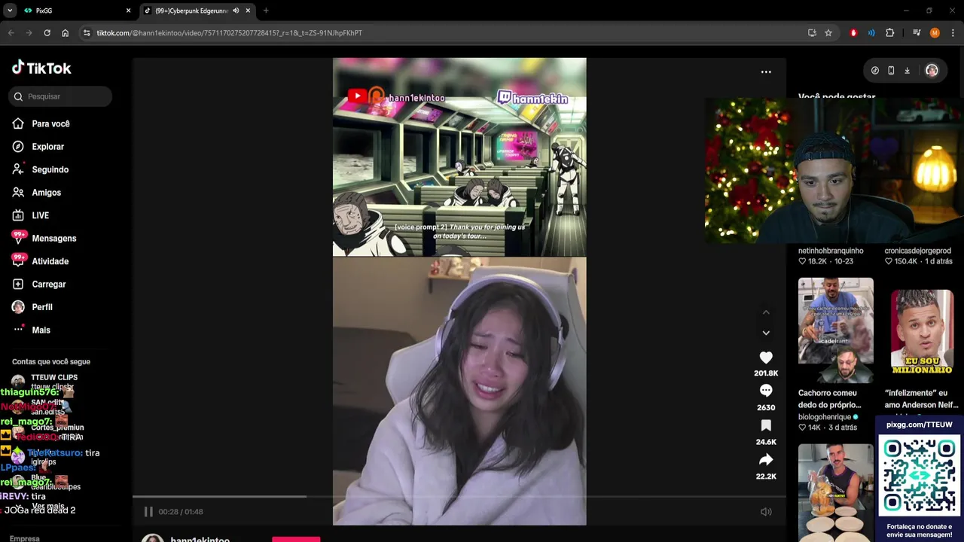Open the Explorar page

click(x=47, y=147)
